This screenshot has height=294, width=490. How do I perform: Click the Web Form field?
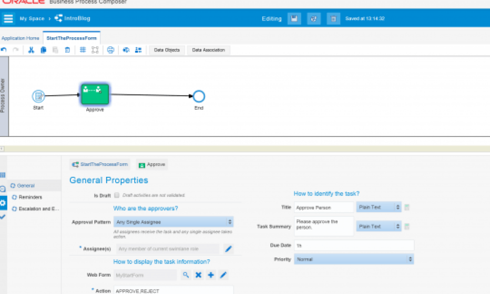point(145,275)
